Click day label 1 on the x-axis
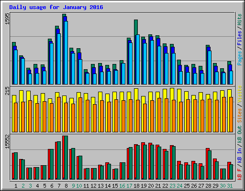The image size is (245, 191). 16,186
